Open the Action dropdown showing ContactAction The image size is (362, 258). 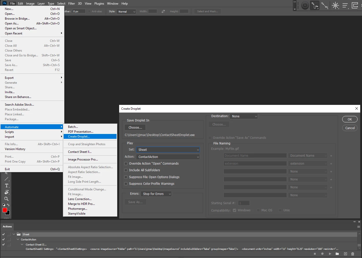click(x=168, y=157)
